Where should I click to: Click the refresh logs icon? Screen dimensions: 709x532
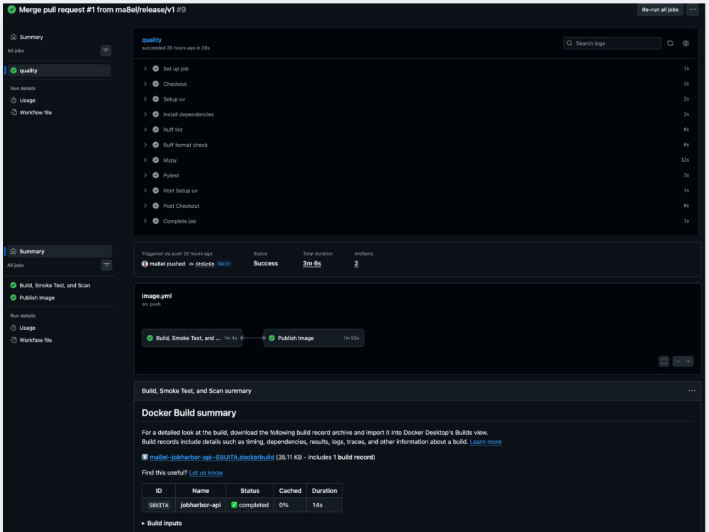click(x=670, y=43)
